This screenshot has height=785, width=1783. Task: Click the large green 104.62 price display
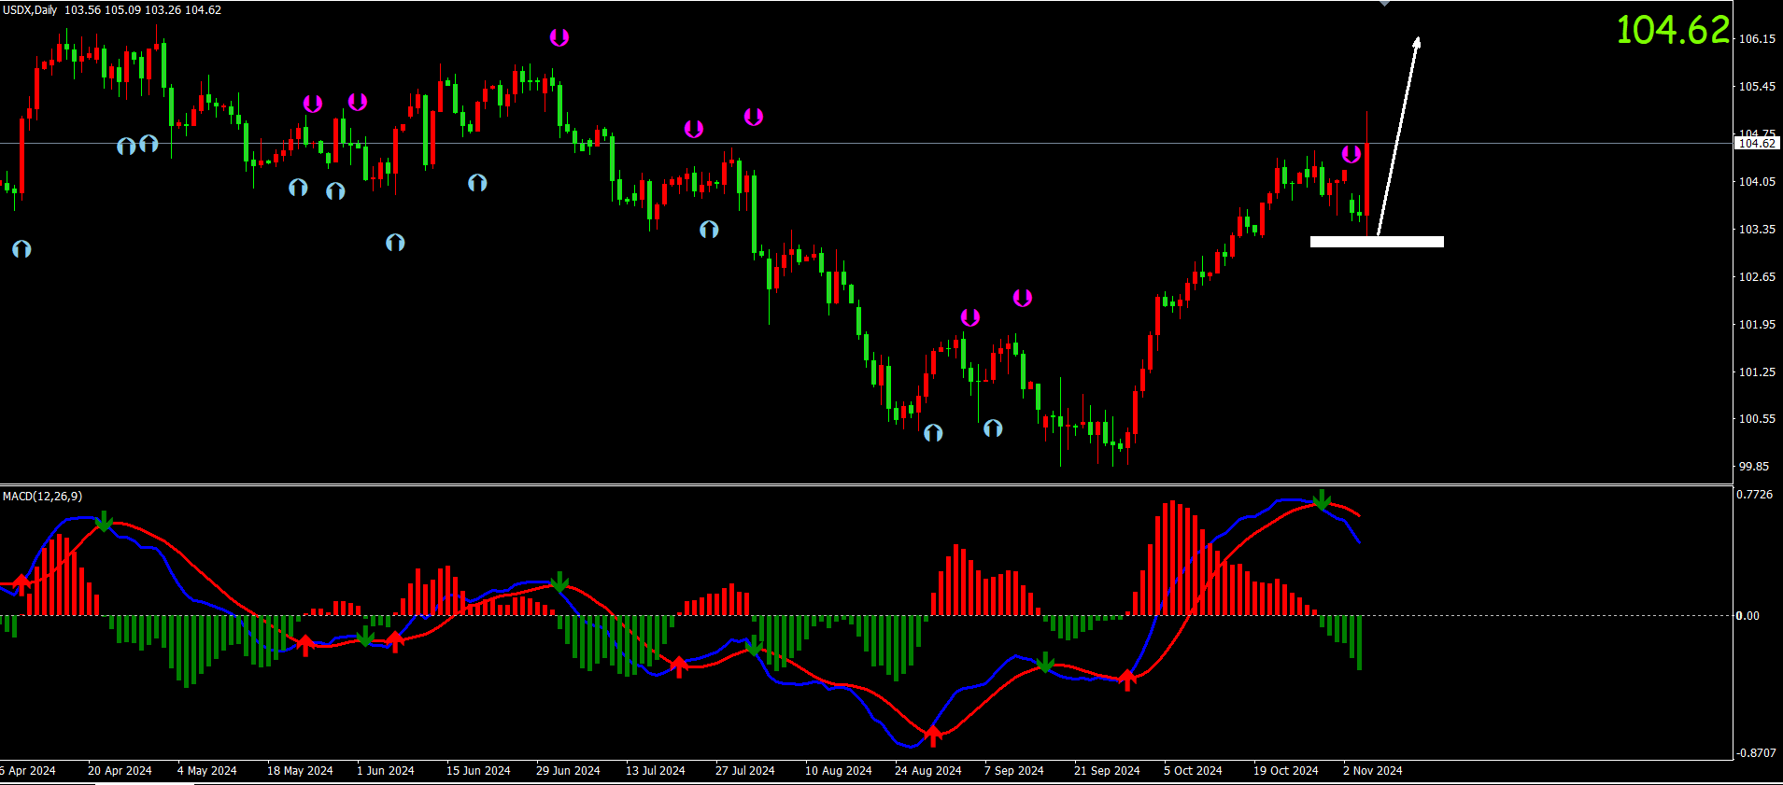click(x=1672, y=30)
